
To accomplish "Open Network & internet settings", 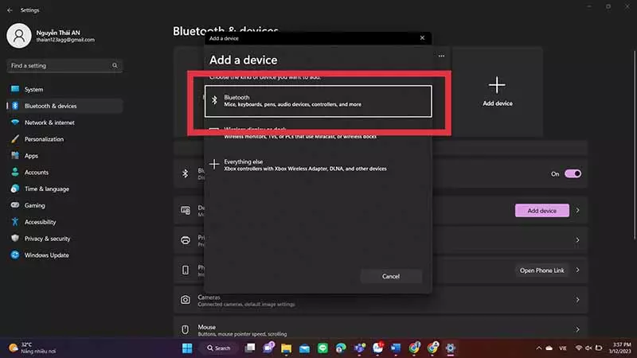I will click(65, 123).
